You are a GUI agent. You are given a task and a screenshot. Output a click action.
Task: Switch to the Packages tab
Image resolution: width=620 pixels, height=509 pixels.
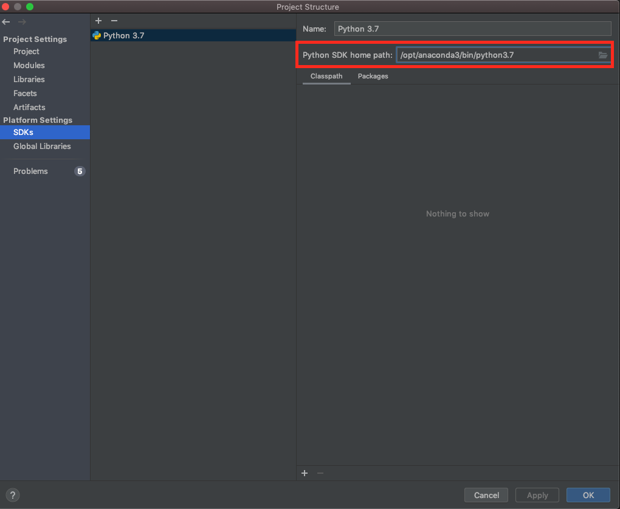pyautogui.click(x=373, y=76)
